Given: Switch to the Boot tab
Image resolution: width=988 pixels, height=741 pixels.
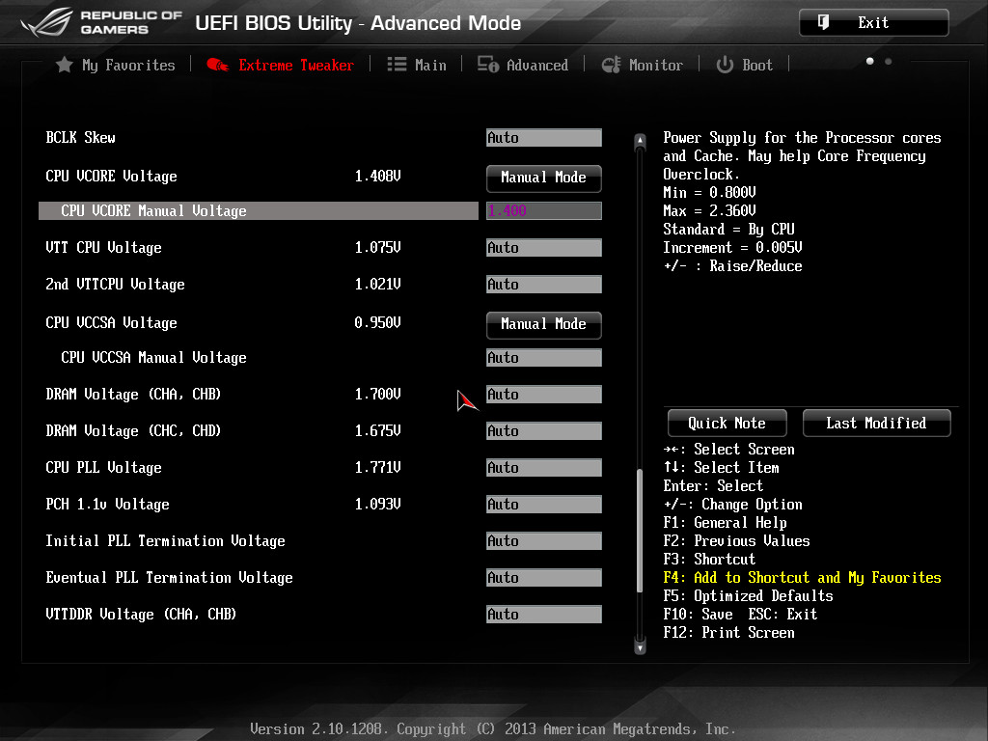Looking at the screenshot, I should click(756, 65).
